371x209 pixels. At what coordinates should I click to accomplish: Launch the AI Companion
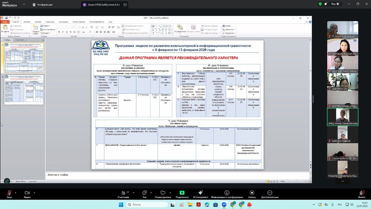(200, 193)
